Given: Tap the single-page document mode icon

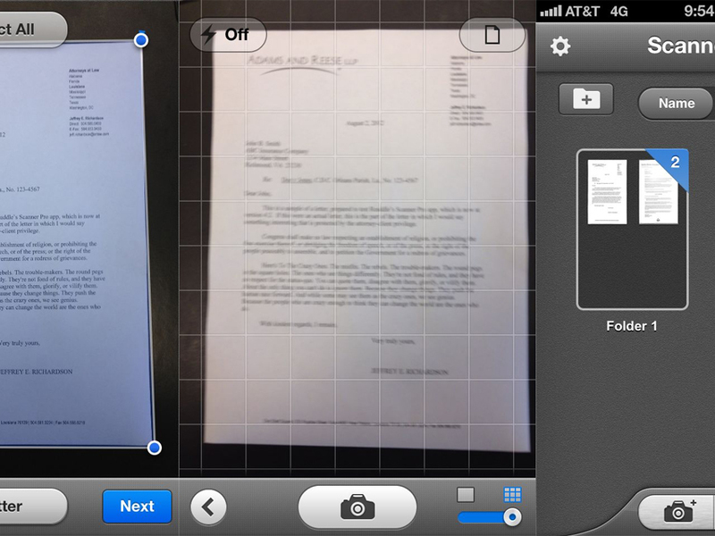Looking at the screenshot, I should (x=492, y=35).
